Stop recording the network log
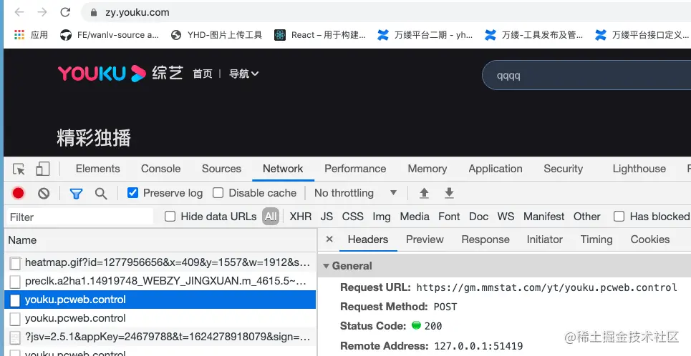Screen dimensions: 691x356 pos(18,193)
